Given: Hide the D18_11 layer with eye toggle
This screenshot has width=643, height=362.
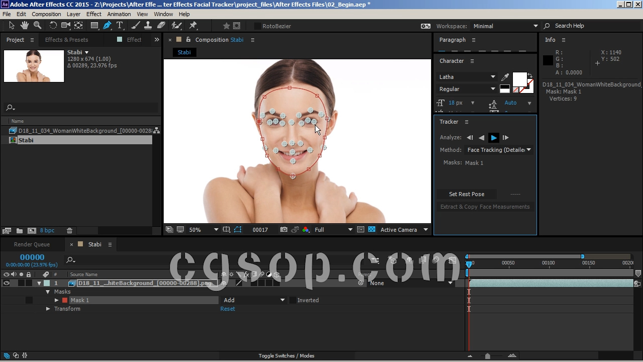Looking at the screenshot, I should pyautogui.click(x=7, y=283).
